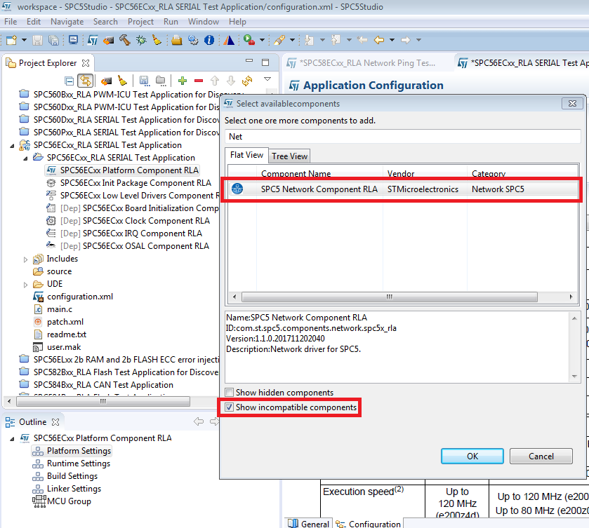Click the blue monitor icon in main toolbar
Image resolution: width=589 pixels, height=528 pixels.
73,40
